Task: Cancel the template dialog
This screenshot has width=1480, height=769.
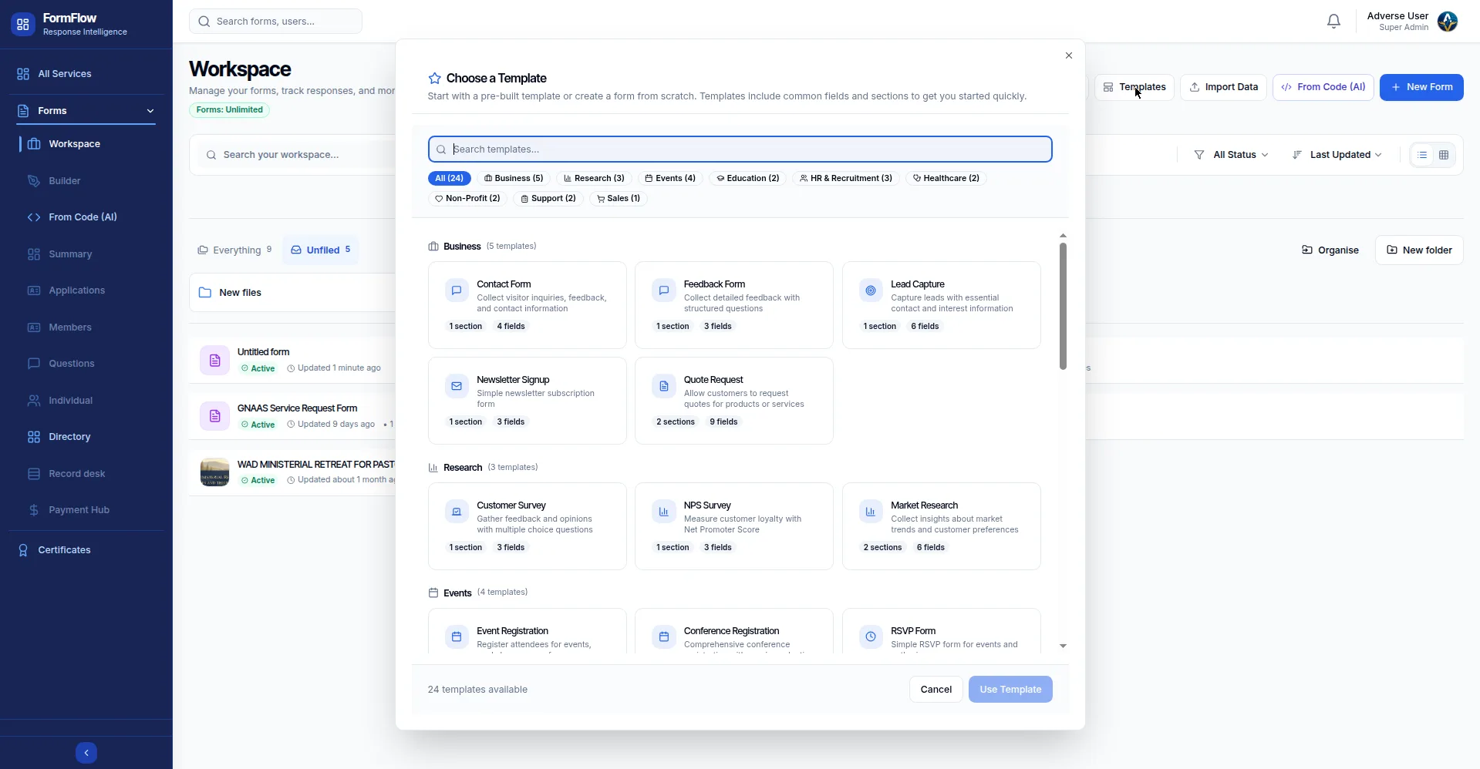Action: pos(936,690)
